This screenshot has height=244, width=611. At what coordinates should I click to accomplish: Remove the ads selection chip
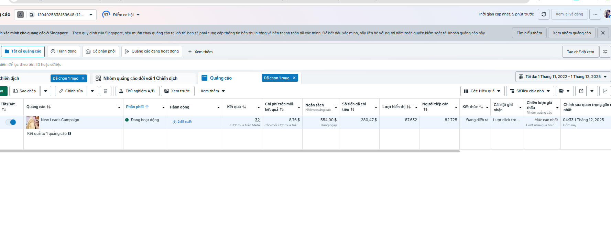294,78
